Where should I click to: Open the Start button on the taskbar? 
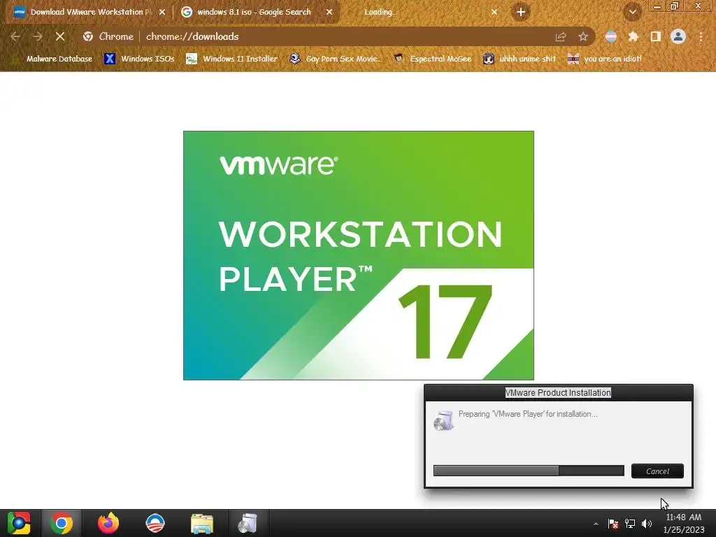click(x=19, y=523)
